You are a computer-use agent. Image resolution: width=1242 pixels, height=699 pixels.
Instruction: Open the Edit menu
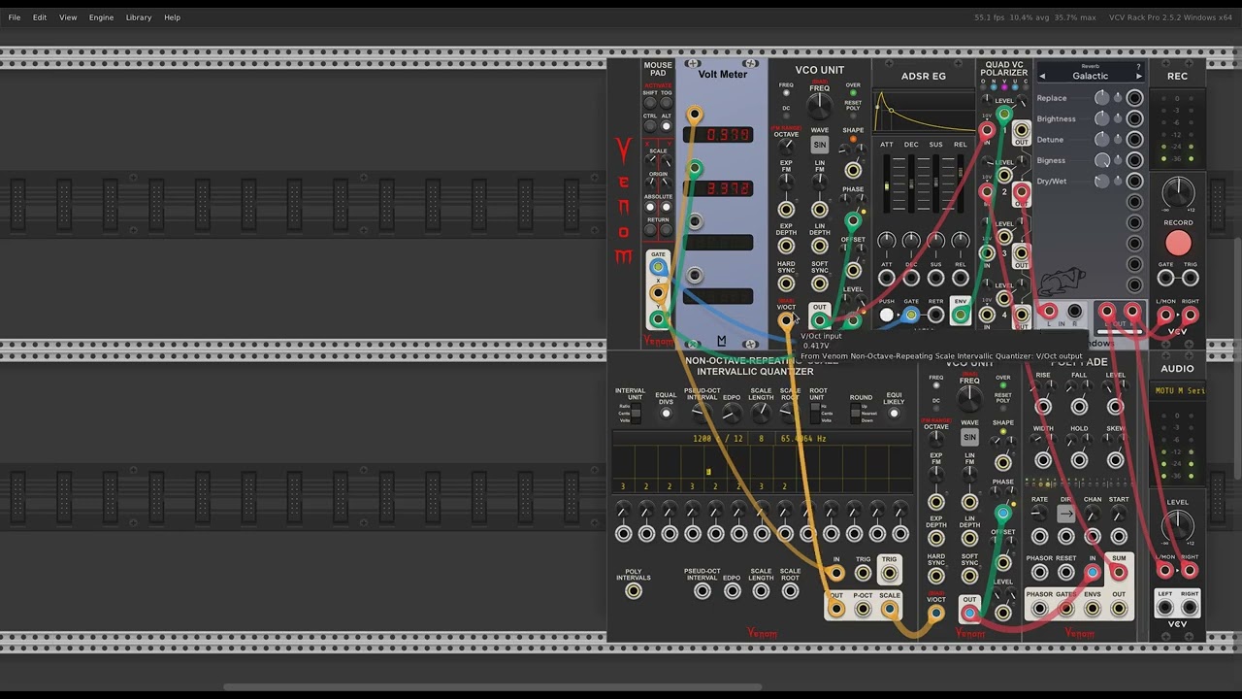(40, 17)
